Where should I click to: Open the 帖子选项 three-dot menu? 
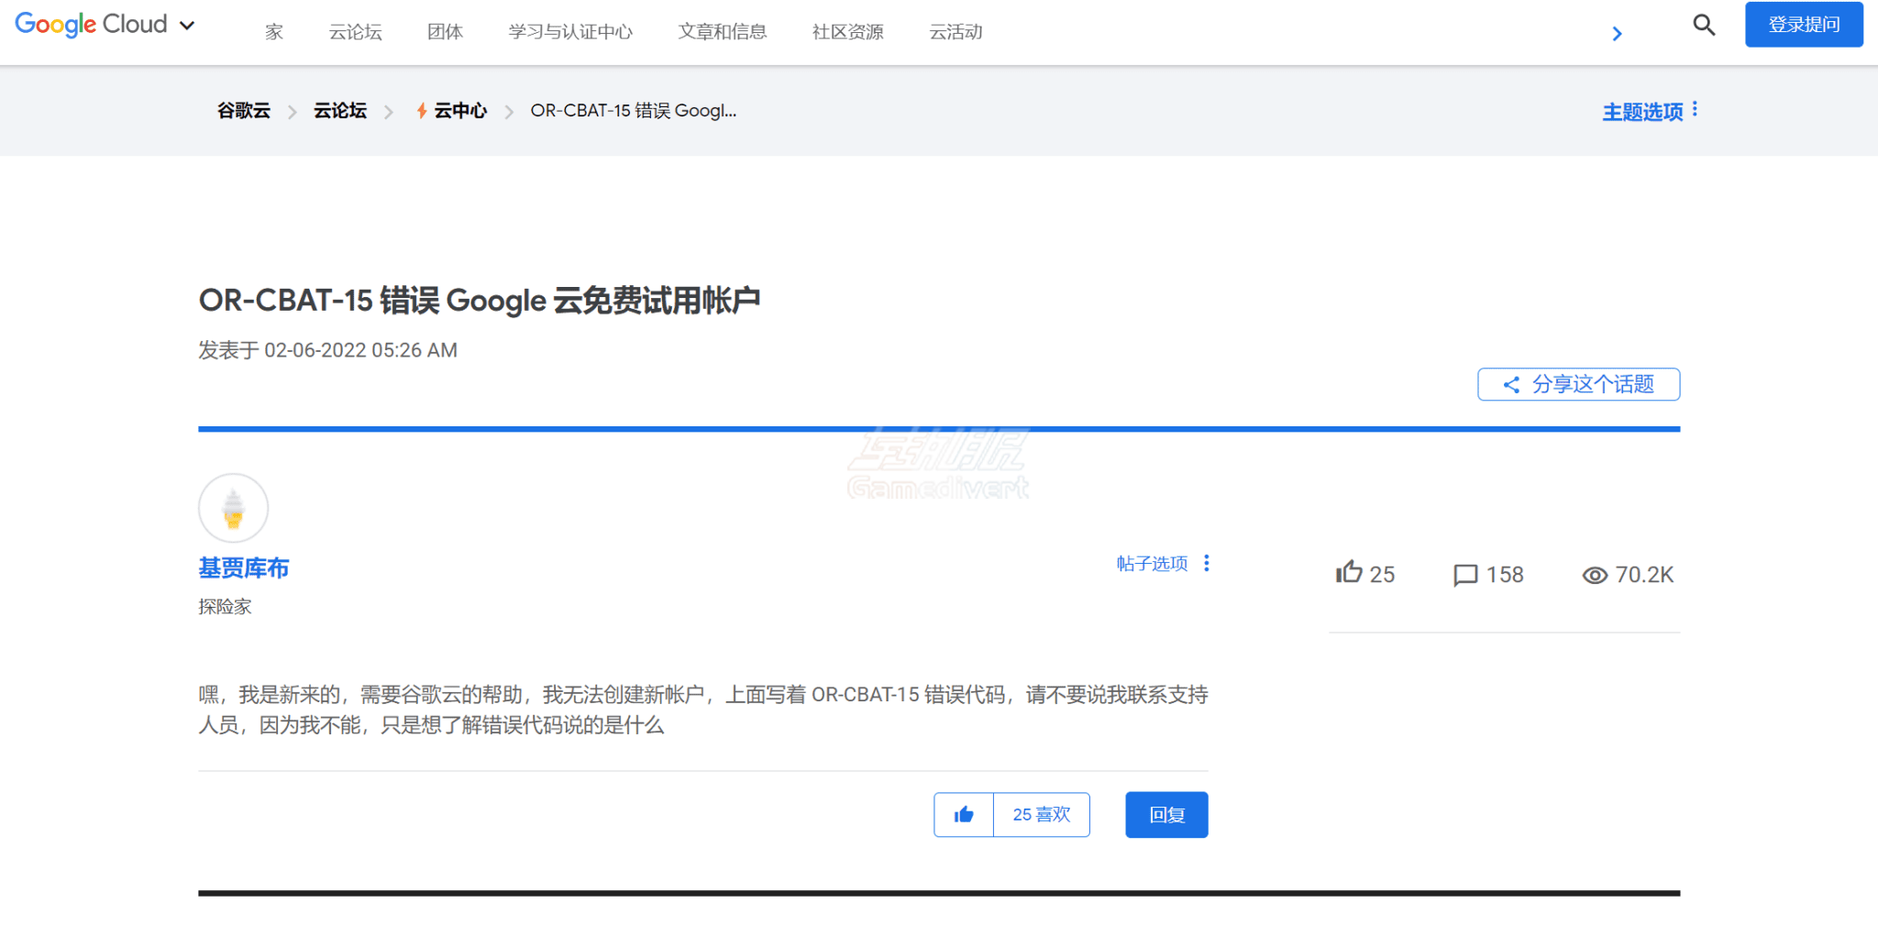pyautogui.click(x=1206, y=563)
